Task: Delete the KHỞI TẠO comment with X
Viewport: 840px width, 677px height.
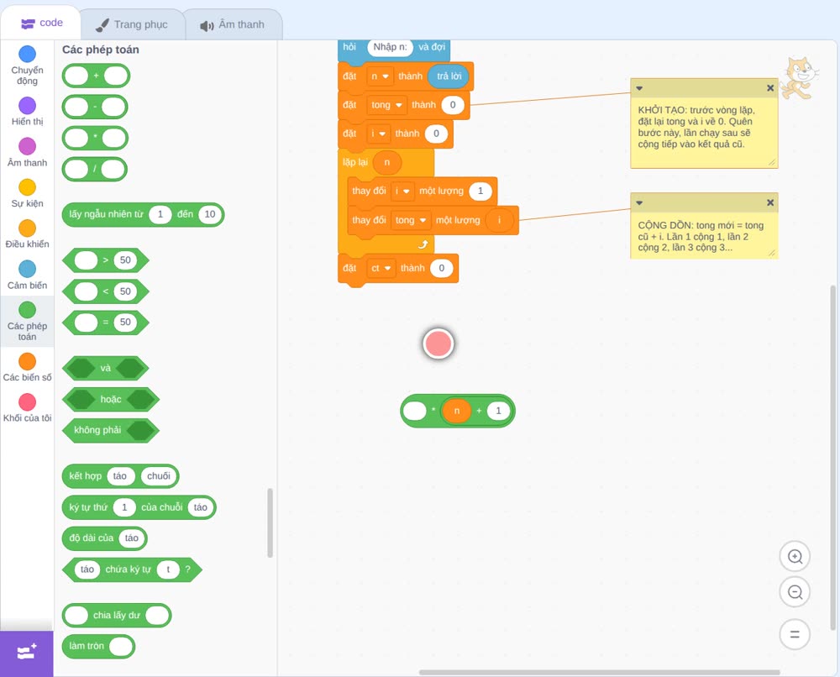Action: [769, 88]
